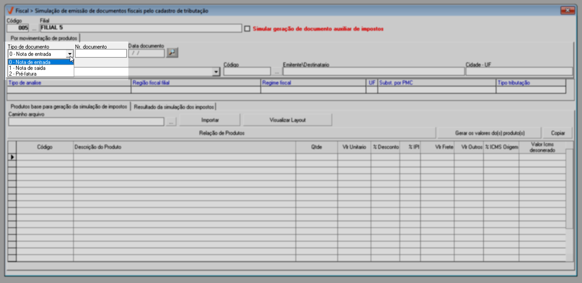Click the 'Vlr Frete' column header
The image size is (582, 283).
pos(438,147)
